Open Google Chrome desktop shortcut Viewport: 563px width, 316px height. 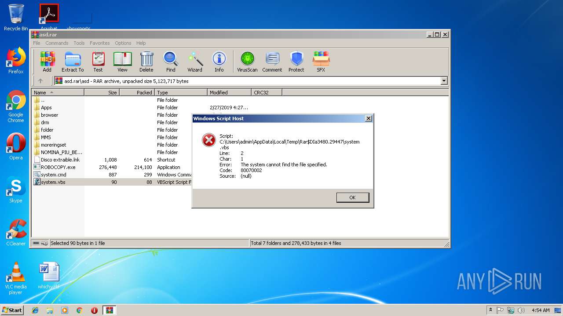16,107
